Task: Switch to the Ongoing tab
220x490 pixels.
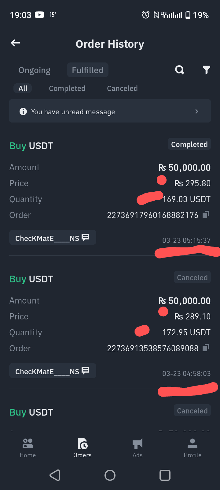Action: click(35, 70)
